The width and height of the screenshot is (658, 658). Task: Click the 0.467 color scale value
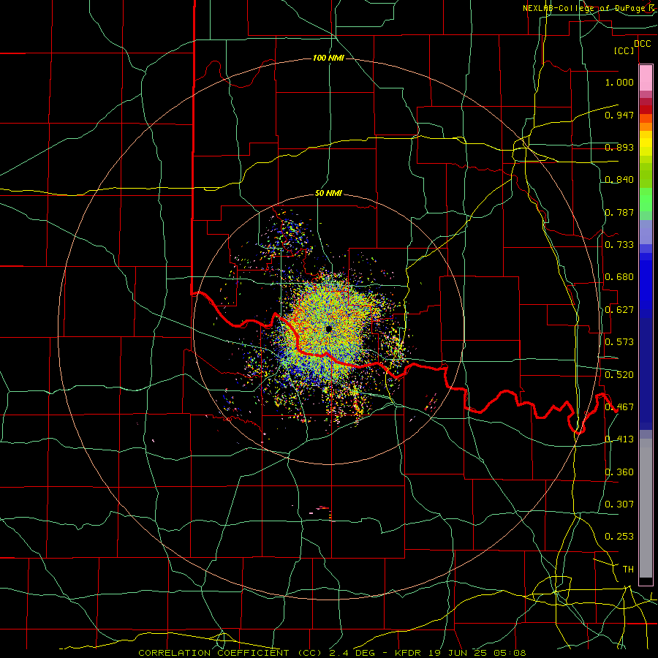[619, 407]
